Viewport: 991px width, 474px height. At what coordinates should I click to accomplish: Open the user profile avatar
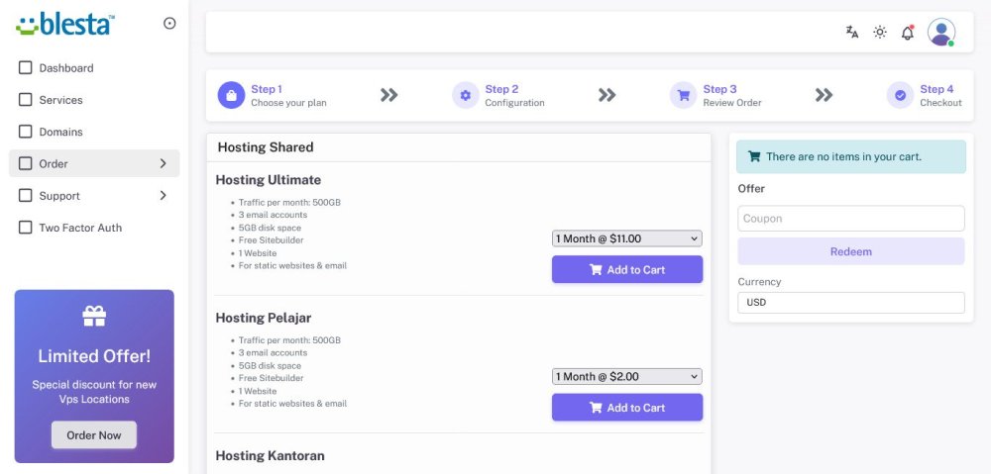(x=940, y=32)
